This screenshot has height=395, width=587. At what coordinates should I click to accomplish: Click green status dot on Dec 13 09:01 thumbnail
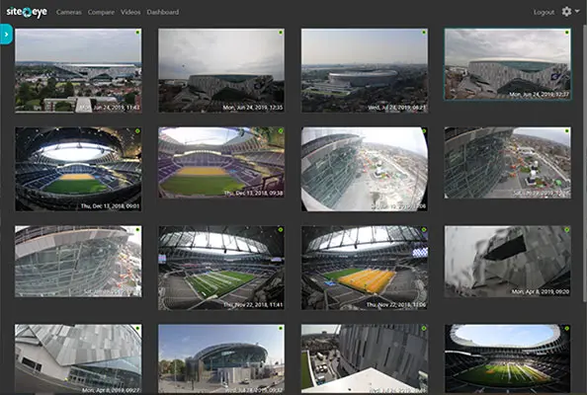pyautogui.click(x=137, y=131)
